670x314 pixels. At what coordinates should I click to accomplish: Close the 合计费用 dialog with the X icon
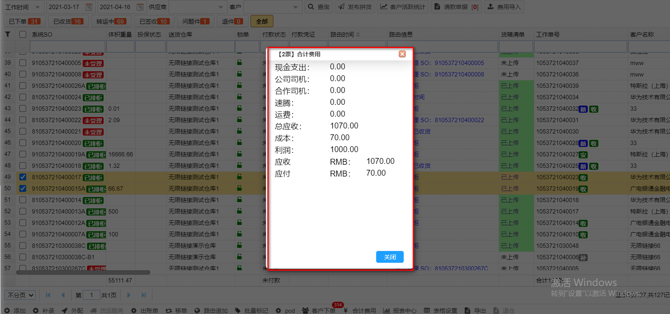[x=402, y=54]
